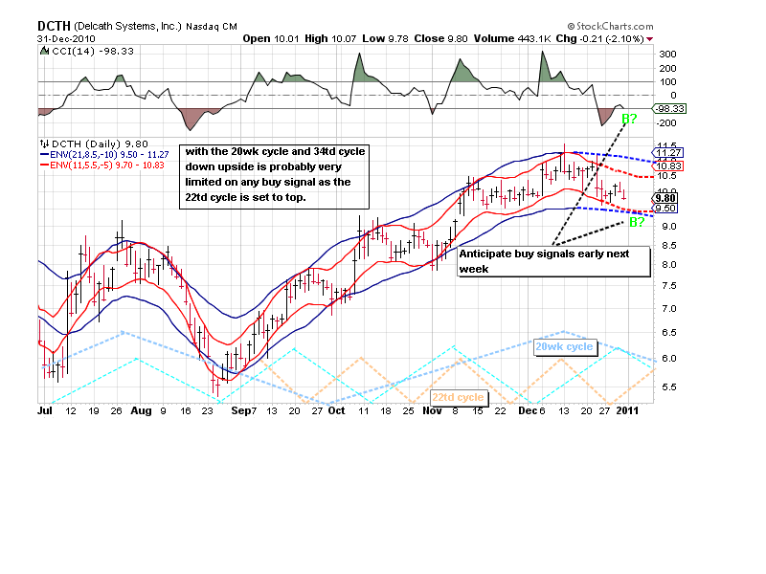This screenshot has width=766, height=574.
Task: Click the Jul label on date axis
Action: click(x=44, y=410)
